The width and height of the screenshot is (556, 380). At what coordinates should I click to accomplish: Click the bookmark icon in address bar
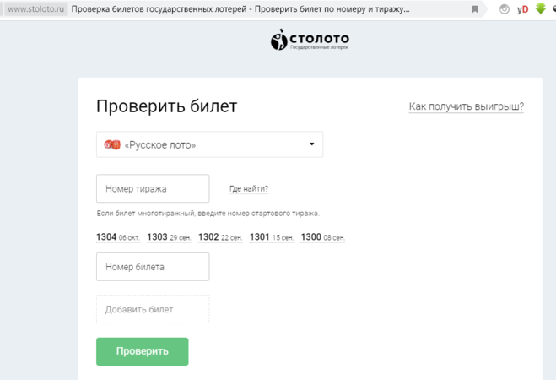pyautogui.click(x=475, y=9)
